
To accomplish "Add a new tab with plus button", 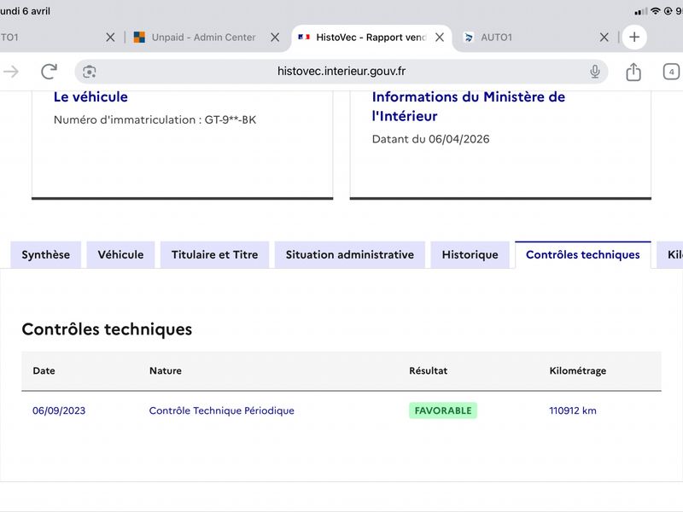I will coord(633,38).
